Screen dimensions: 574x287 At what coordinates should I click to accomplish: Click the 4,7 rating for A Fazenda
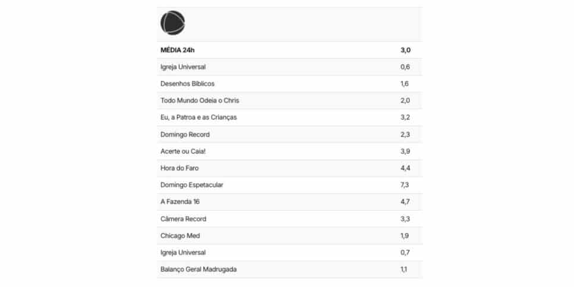[x=405, y=202]
